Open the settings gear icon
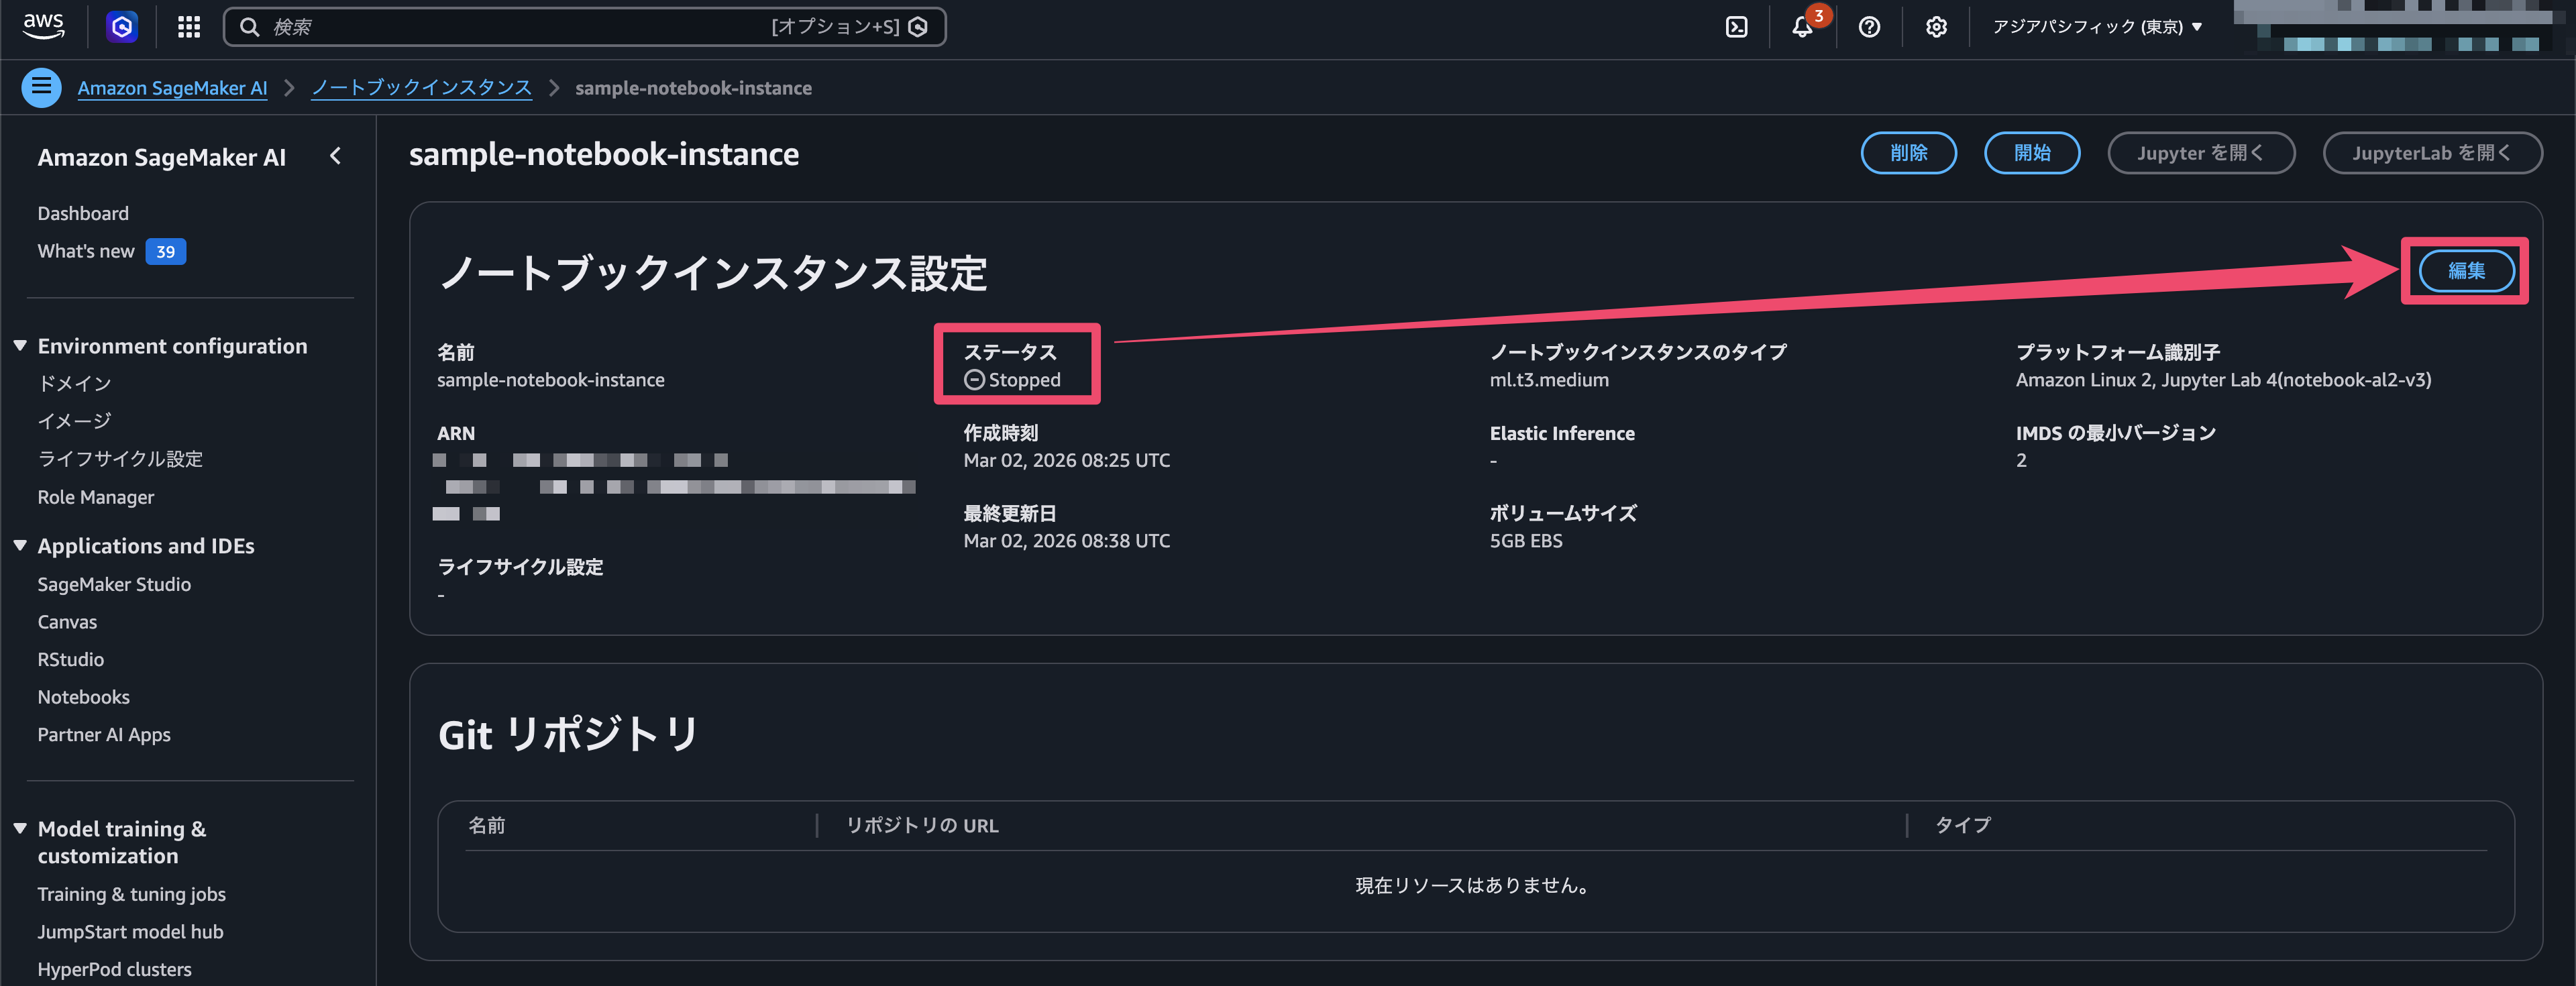 [x=1936, y=27]
